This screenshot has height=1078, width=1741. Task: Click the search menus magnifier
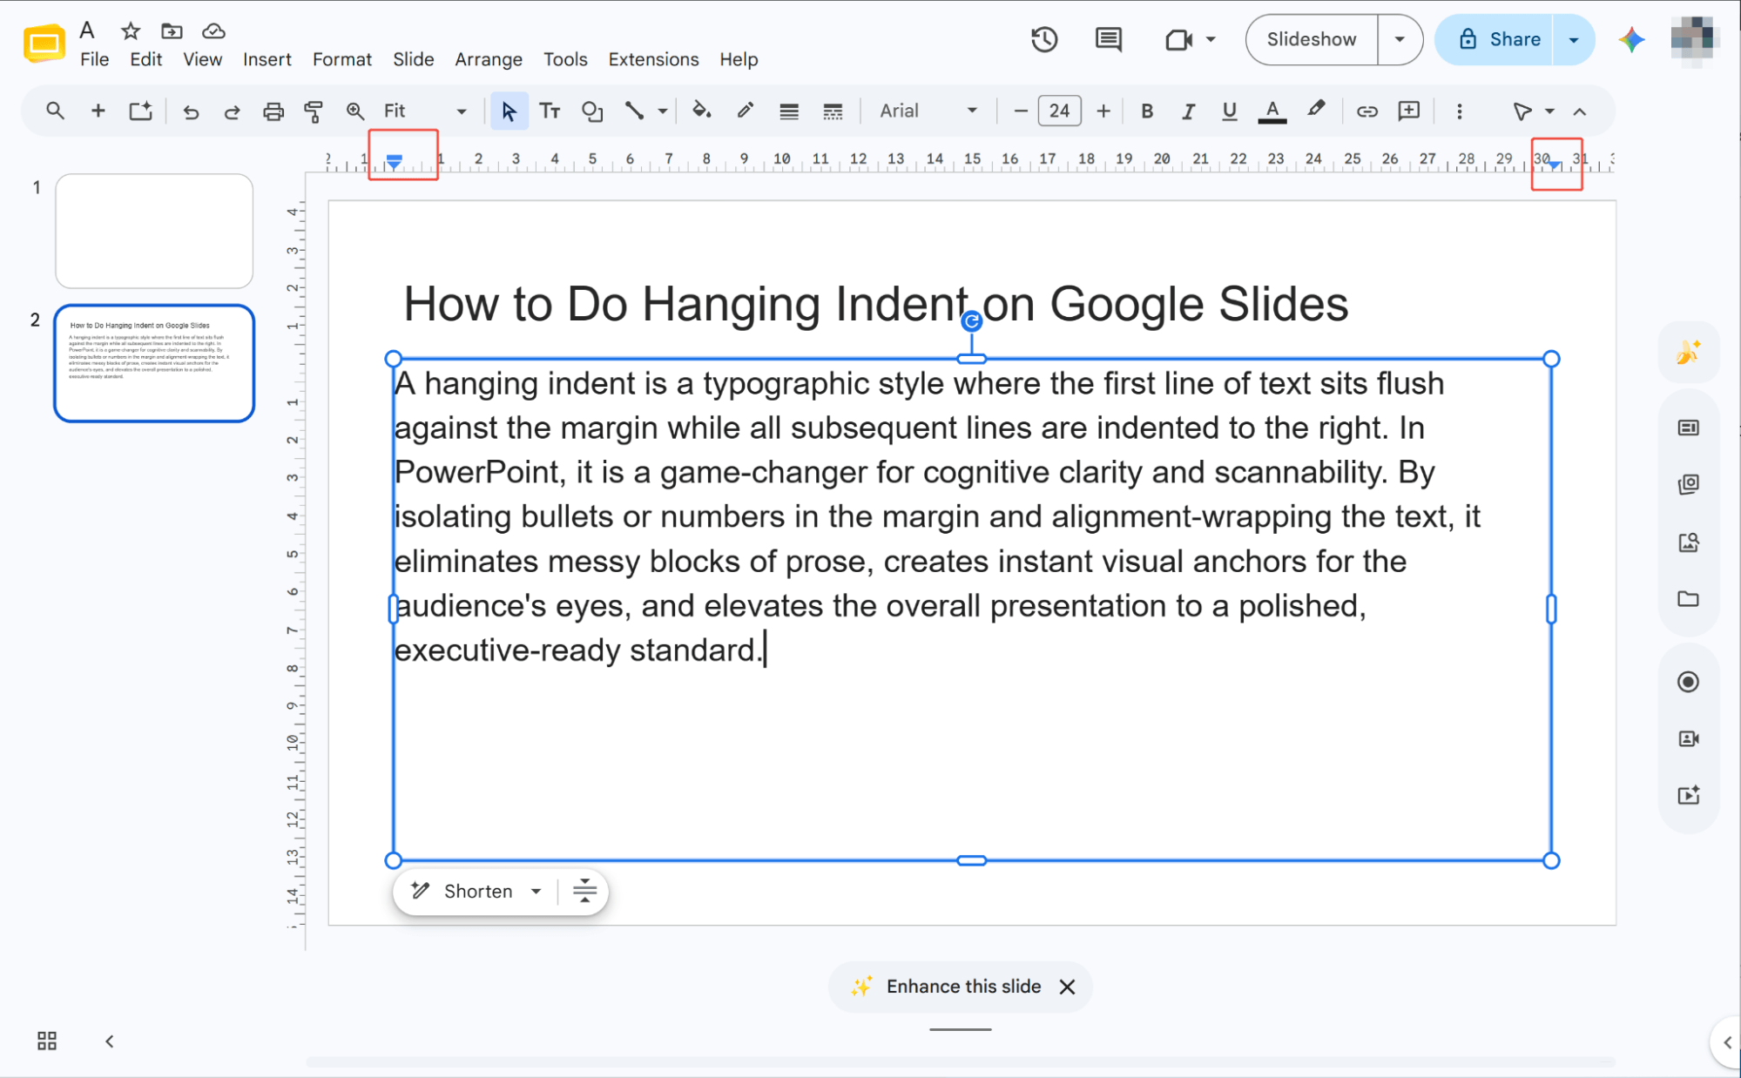tap(55, 111)
